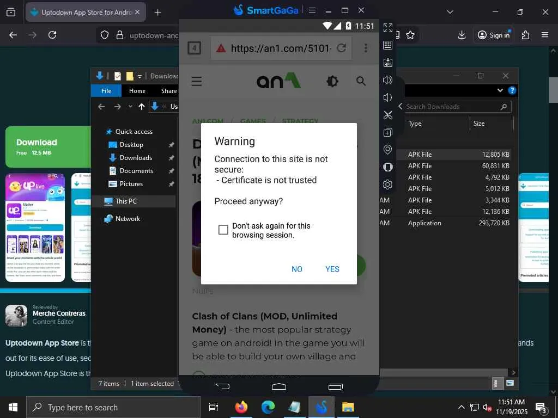The width and height of the screenshot is (558, 418).
Task: Open the taskbar notification center icon
Action: [541, 408]
